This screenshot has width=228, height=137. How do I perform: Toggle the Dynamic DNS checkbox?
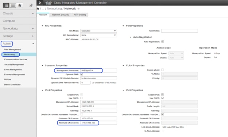pos(82,74)
